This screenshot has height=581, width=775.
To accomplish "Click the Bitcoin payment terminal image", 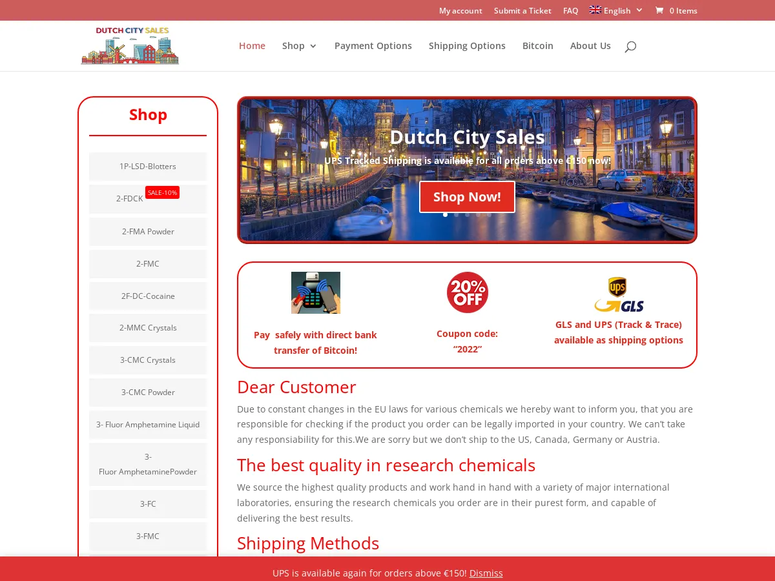I will (x=315, y=292).
